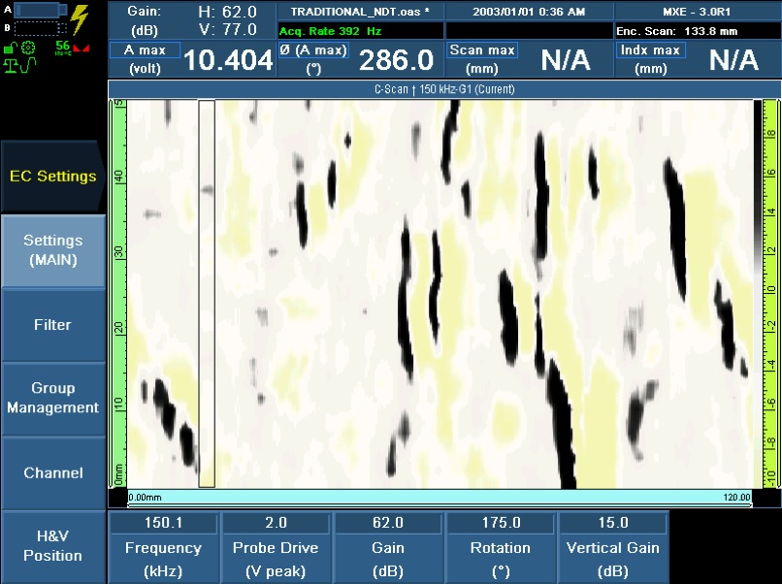Select the Frequency (kHz) parameter field
The width and height of the screenshot is (782, 584).
tap(163, 547)
